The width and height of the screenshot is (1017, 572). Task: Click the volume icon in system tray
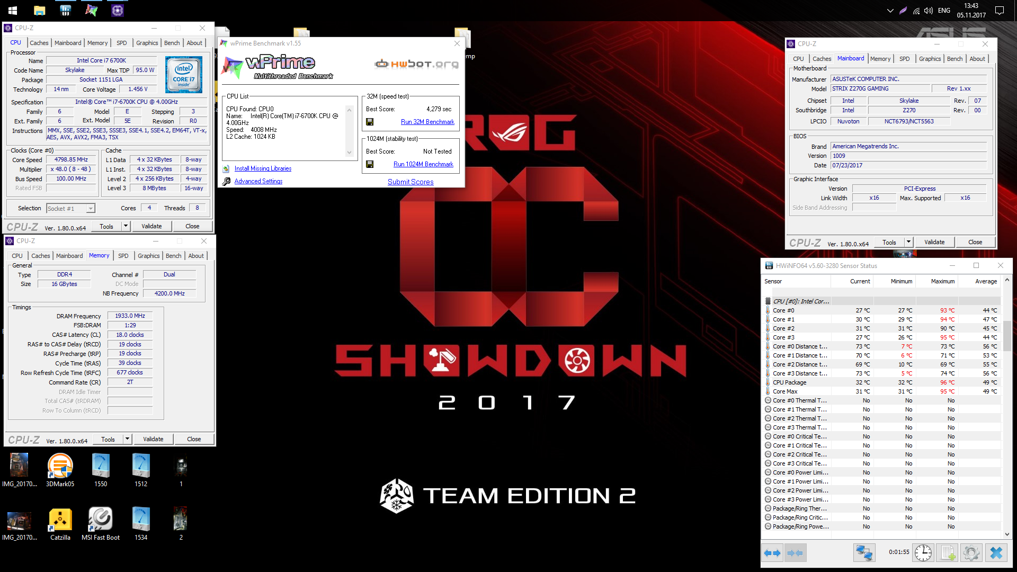point(929,11)
